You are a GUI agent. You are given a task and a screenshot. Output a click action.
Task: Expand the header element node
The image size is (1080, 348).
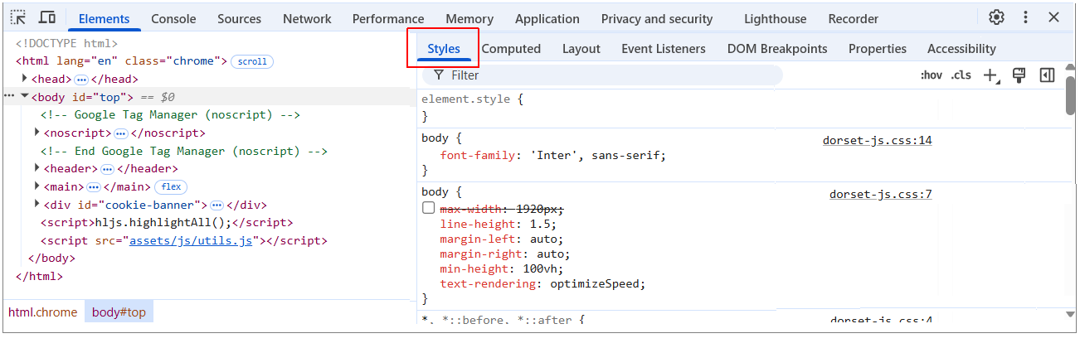point(37,168)
